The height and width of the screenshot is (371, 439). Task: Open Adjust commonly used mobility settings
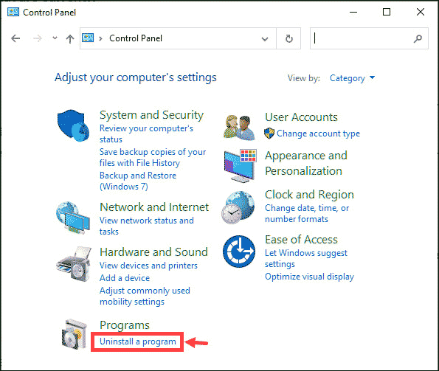pos(145,296)
